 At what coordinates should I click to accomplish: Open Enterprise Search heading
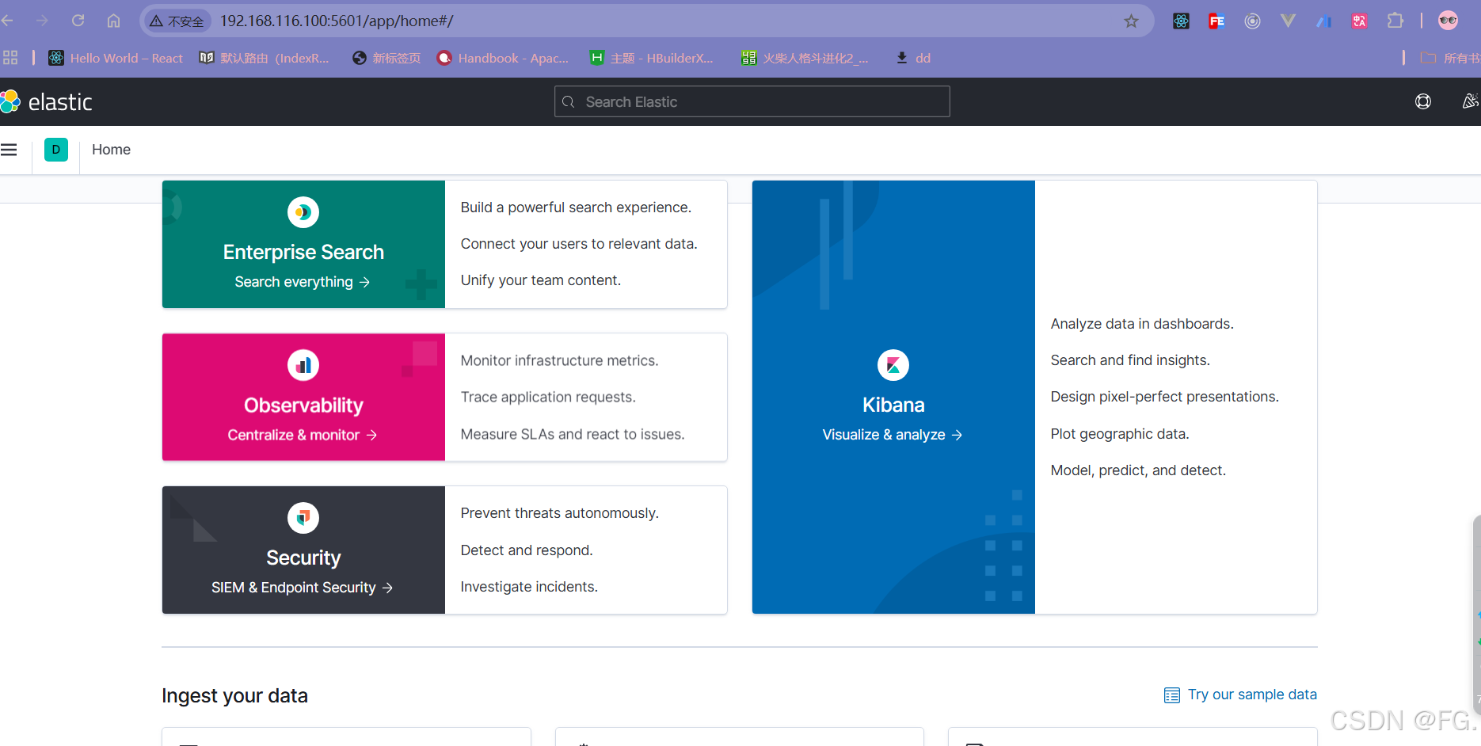tap(303, 252)
